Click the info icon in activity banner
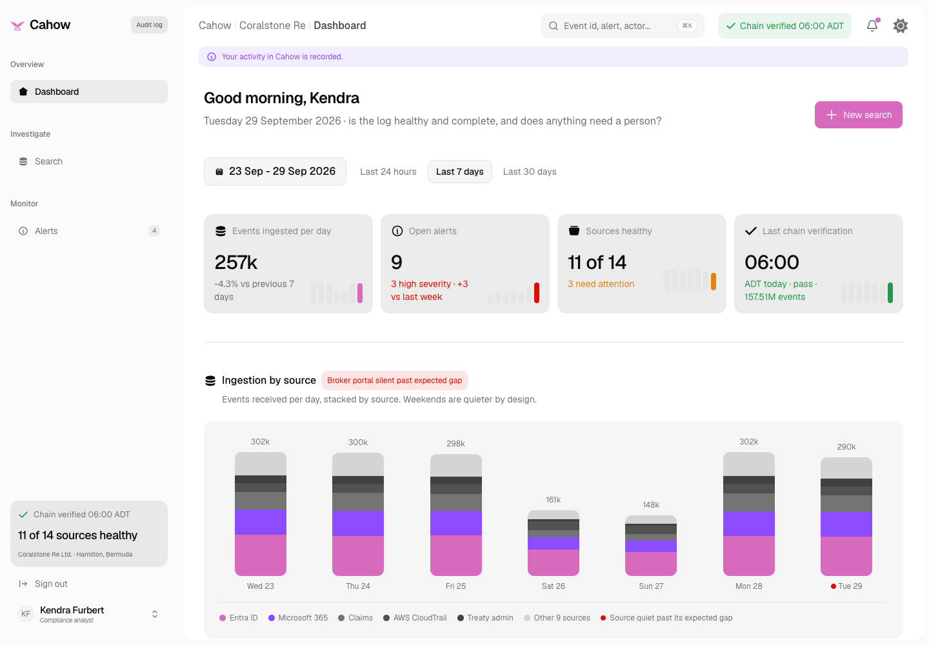Image resolution: width=929 pixels, height=645 pixels. [212, 57]
